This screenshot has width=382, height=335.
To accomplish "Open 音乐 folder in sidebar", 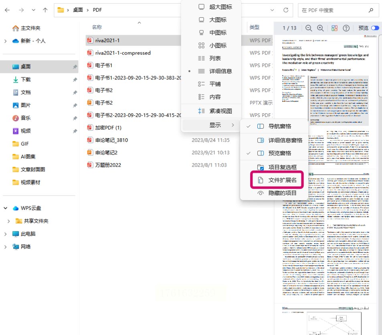I will 26,118.
